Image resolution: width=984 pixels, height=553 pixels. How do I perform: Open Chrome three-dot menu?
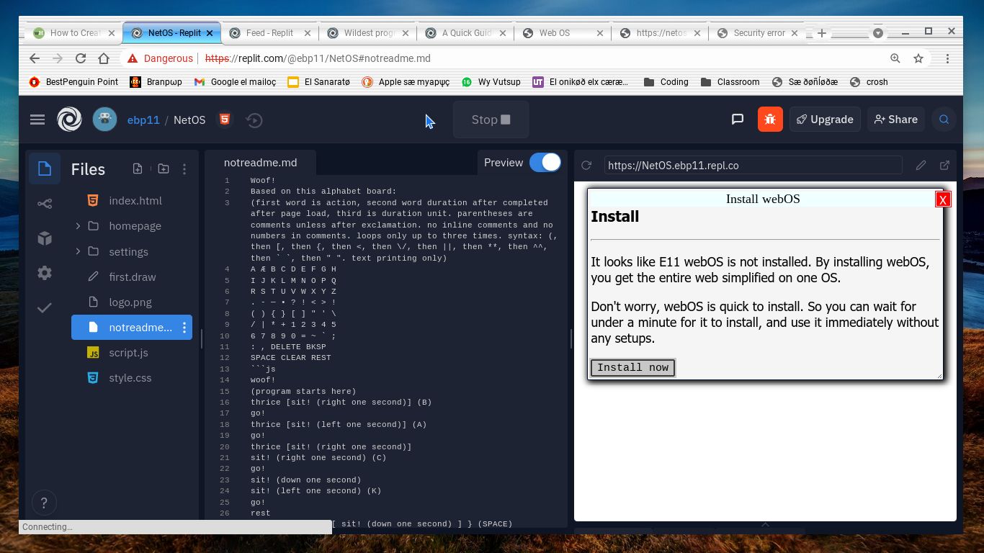tap(947, 58)
